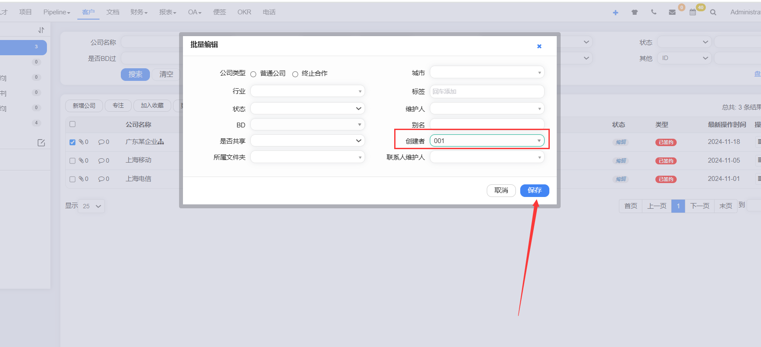The width and height of the screenshot is (761, 347).
Task: Click the sort arrows icon in sidebar
Action: pyautogui.click(x=41, y=30)
